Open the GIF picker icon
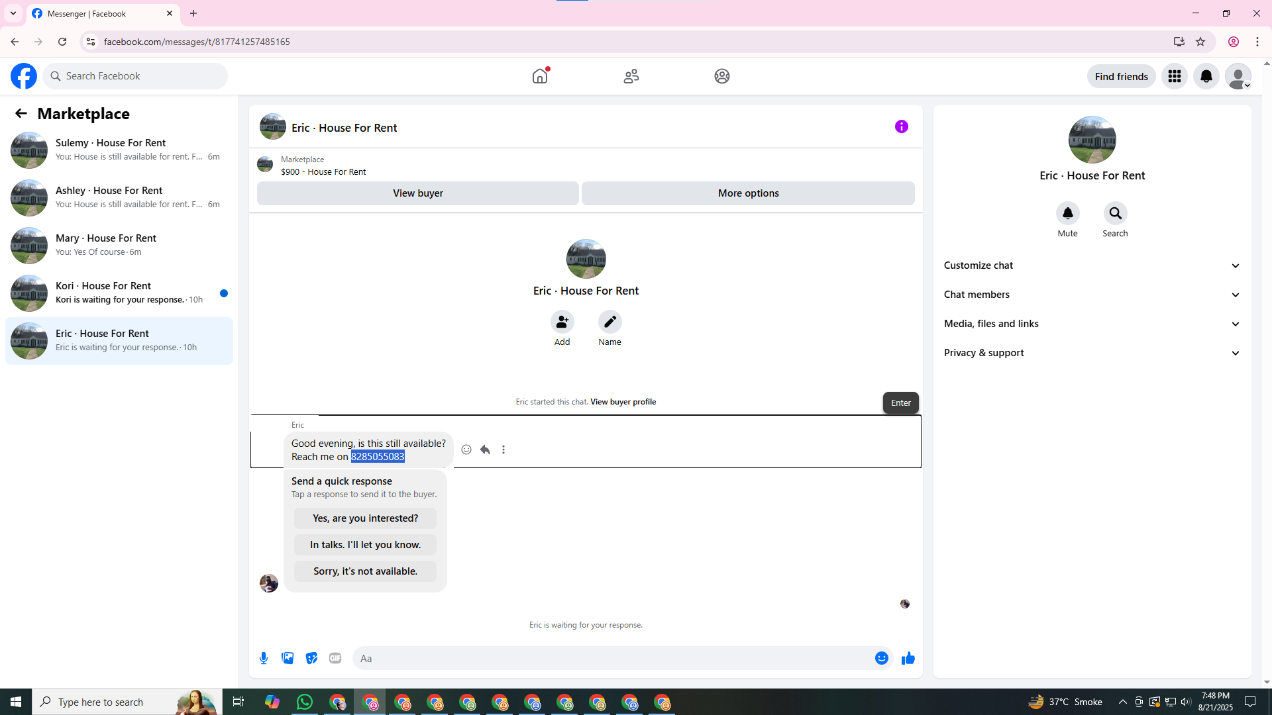 click(x=335, y=658)
